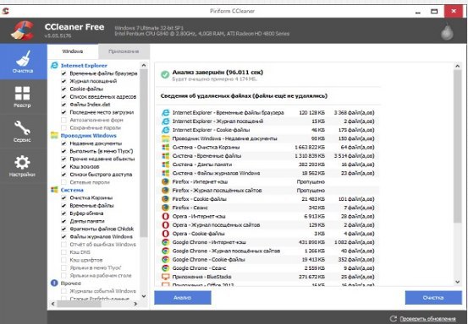This screenshot has height=324, width=468.
Task: Toggle Очистка Корзины checkbox in Система
Action: [63, 197]
